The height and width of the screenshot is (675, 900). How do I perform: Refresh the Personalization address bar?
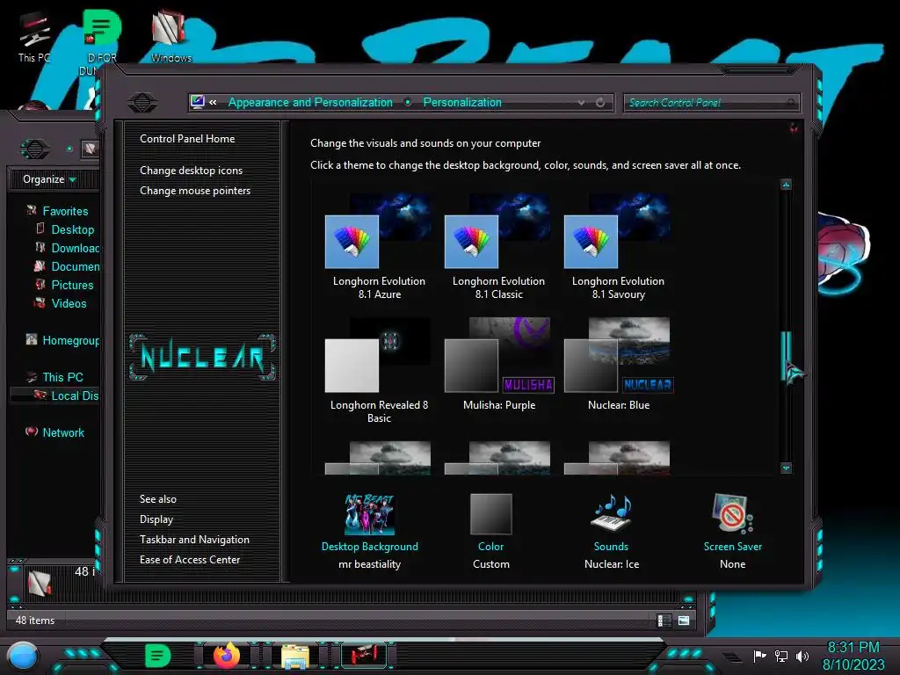point(600,103)
